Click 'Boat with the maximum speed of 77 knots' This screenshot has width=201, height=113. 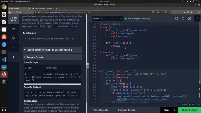tap(51, 95)
